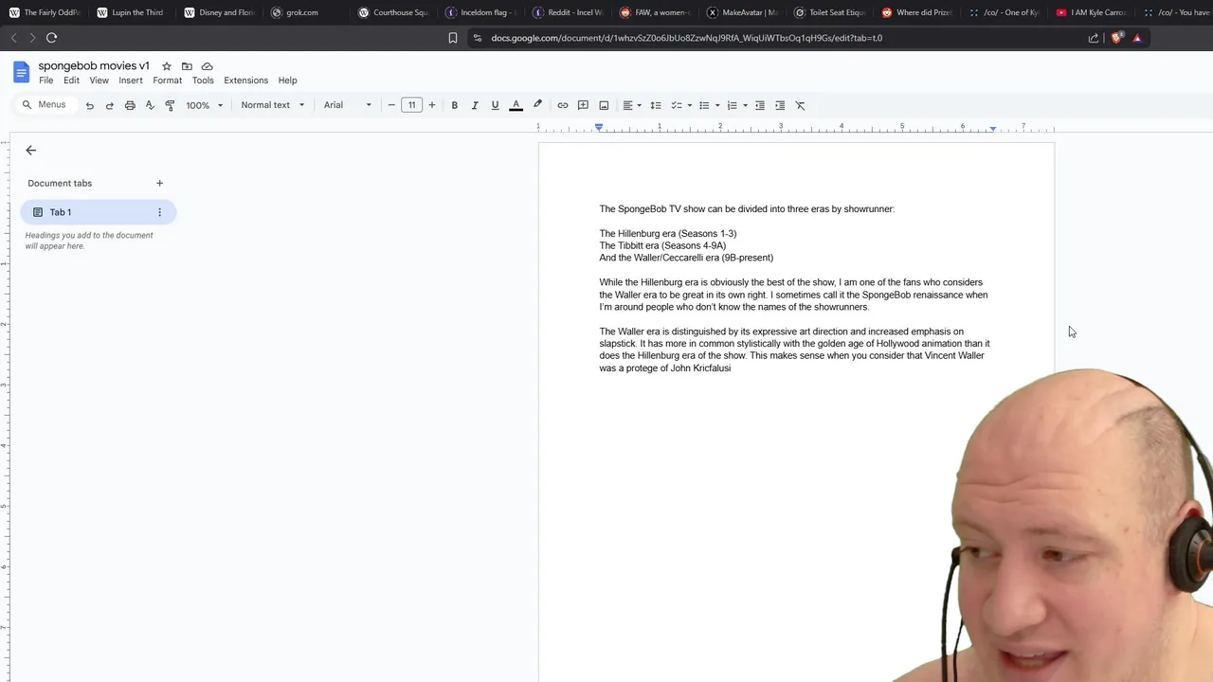Open the Edit menu
Image resolution: width=1213 pixels, height=682 pixels.
(x=71, y=81)
